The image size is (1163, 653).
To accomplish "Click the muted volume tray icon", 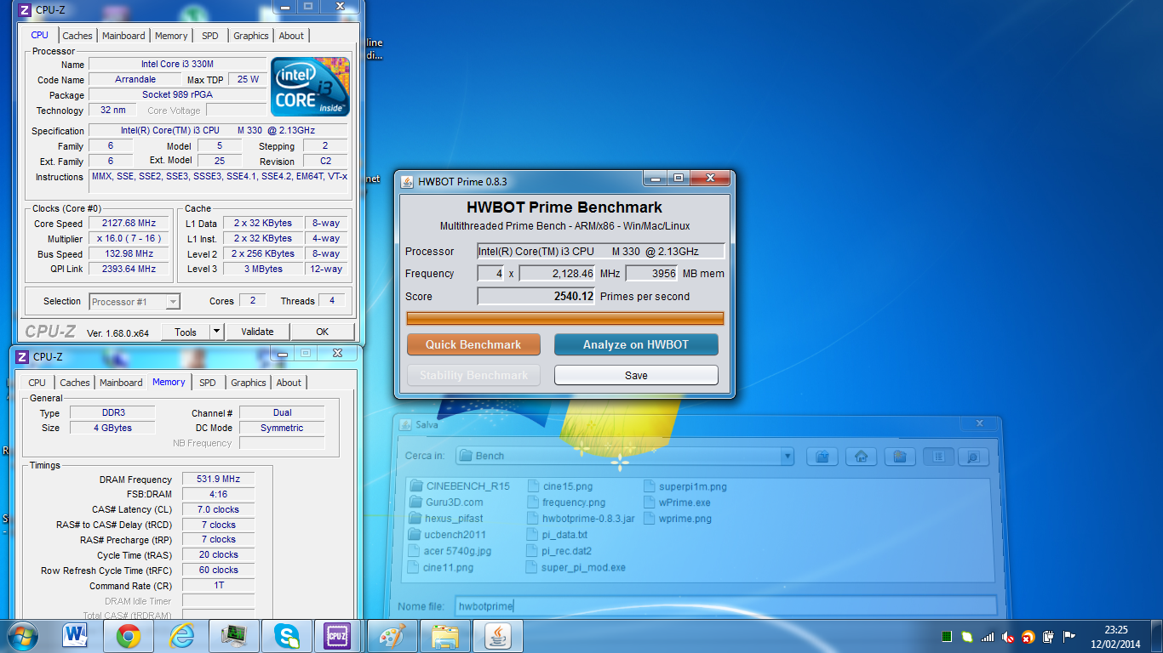I will (1008, 636).
